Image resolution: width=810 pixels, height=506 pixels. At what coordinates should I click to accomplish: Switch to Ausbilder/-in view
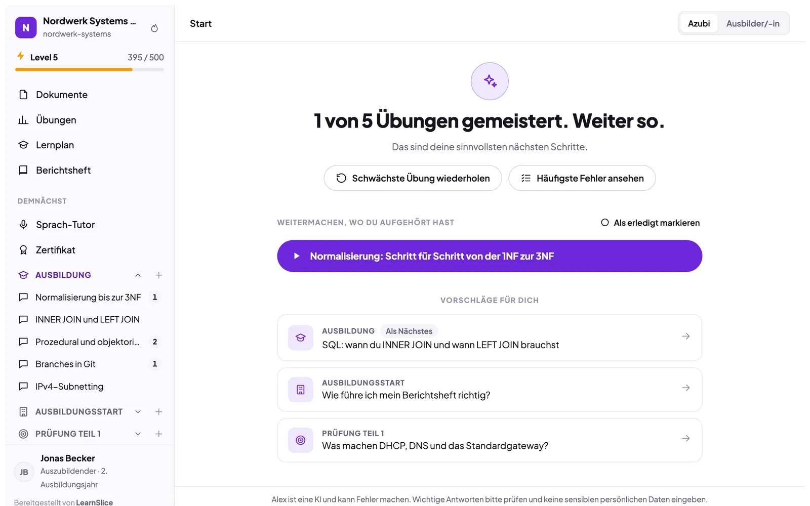[x=753, y=24]
